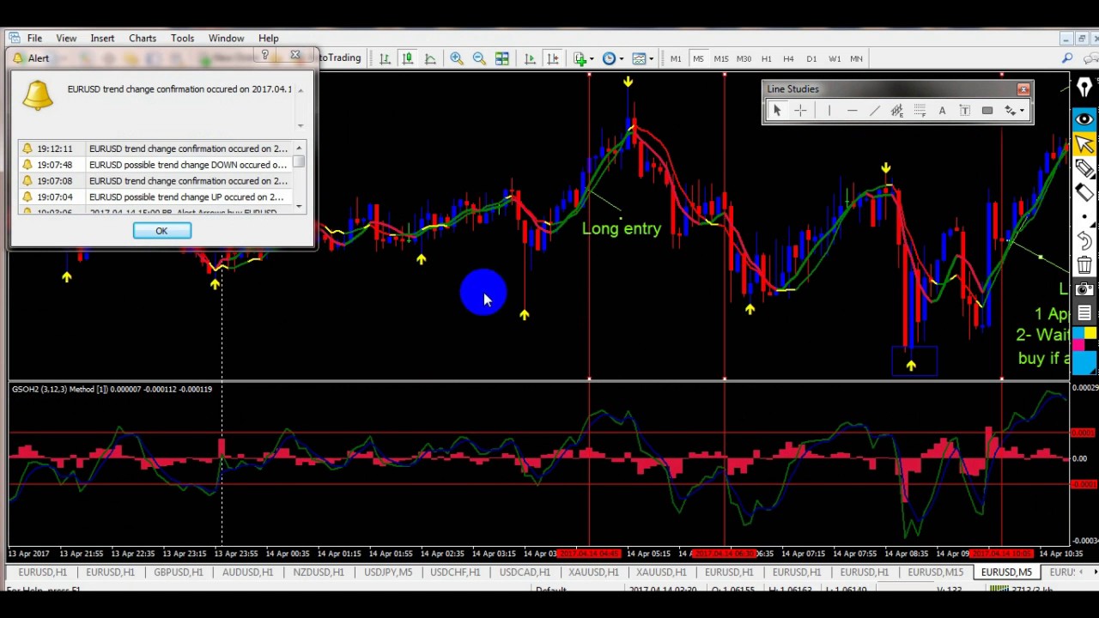Select the 19:07:04 trend change UP alert

point(156,197)
